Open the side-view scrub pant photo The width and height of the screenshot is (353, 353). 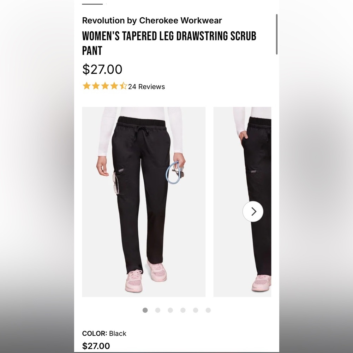click(242, 202)
